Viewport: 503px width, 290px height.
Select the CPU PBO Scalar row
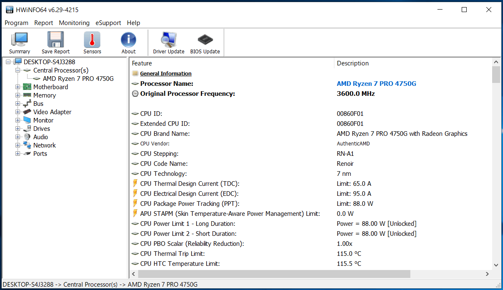coord(311,243)
